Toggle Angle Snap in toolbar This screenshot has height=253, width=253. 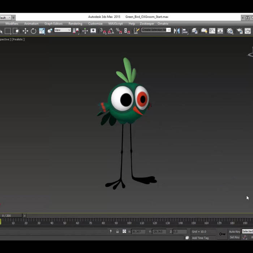pyautogui.click(x=111, y=31)
